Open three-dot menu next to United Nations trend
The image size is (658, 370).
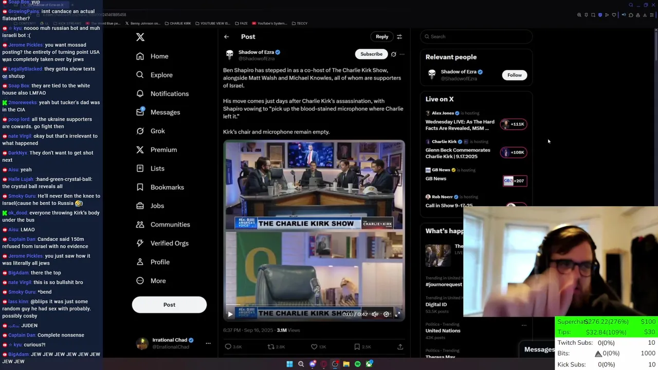[x=524, y=325]
